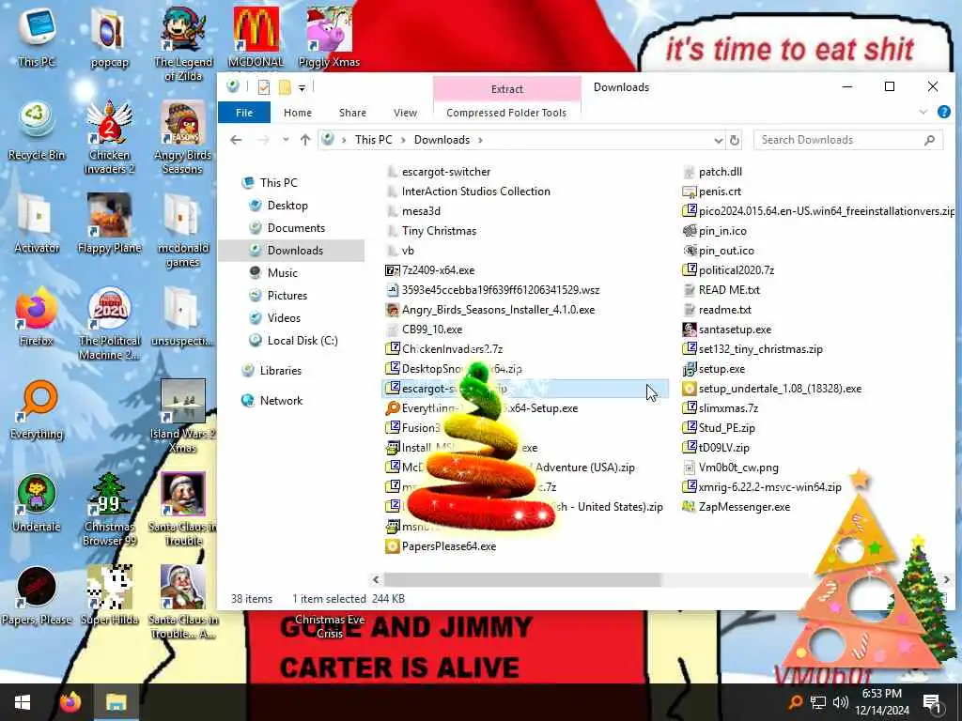This screenshot has height=721, width=962.
Task: Click the New folder quick access icon
Action: 285,87
